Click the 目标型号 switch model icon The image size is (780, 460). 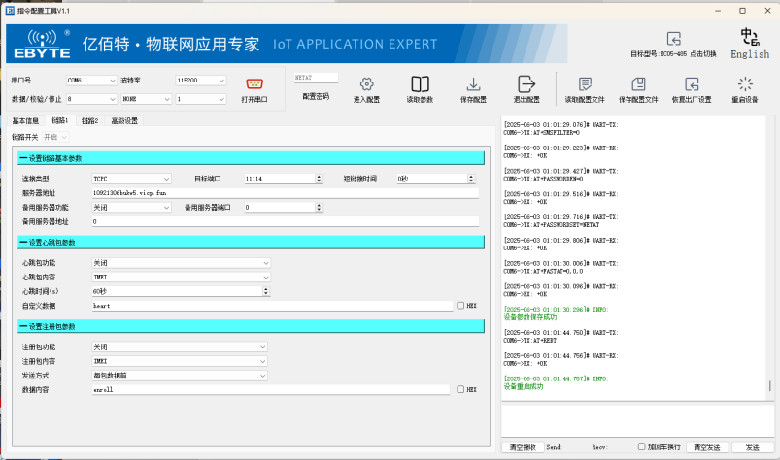[x=673, y=39]
